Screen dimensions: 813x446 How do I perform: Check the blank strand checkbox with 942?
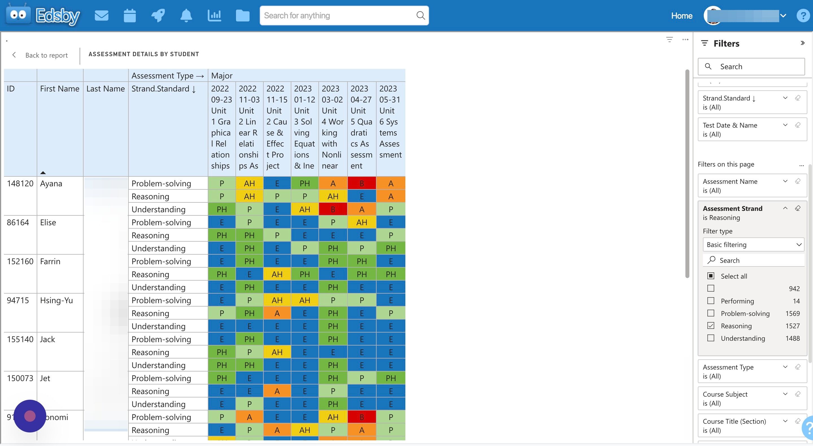pos(711,288)
